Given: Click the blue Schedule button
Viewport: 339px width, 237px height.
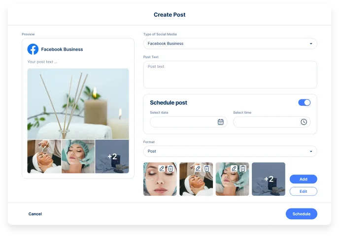Looking at the screenshot, I should click(301, 214).
